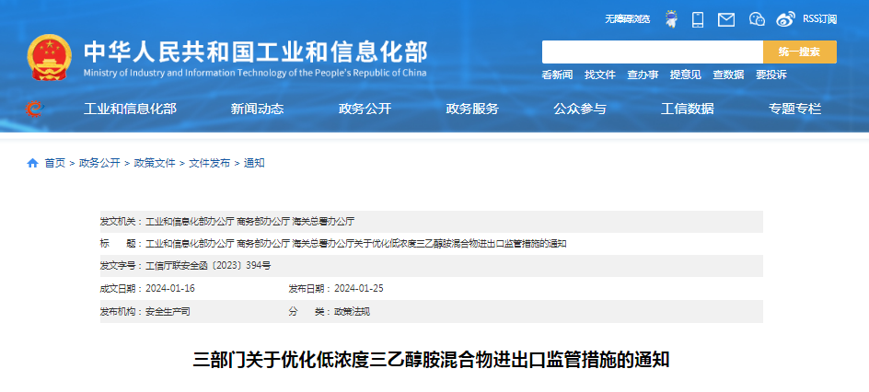The width and height of the screenshot is (869, 392).
Task: Click the 无障碍浏览 accessibility link
Action: (x=627, y=19)
